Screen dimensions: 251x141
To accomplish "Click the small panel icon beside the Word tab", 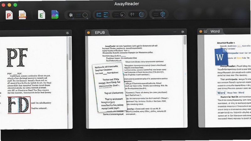I will [x=206, y=31].
